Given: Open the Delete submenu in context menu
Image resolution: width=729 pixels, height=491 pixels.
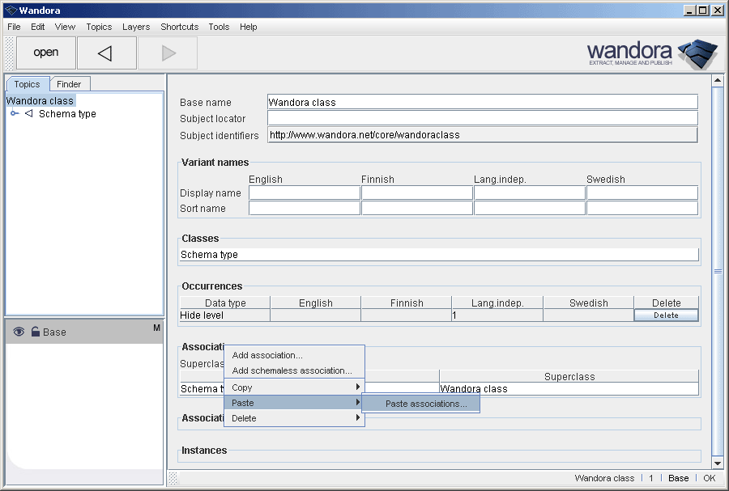Looking at the screenshot, I should click(x=294, y=418).
